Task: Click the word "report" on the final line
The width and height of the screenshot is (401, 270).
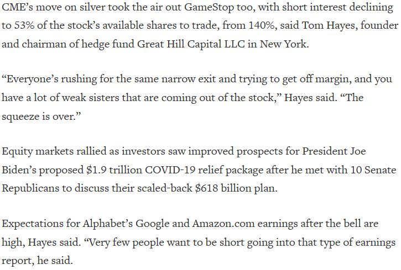Action: (x=17, y=261)
